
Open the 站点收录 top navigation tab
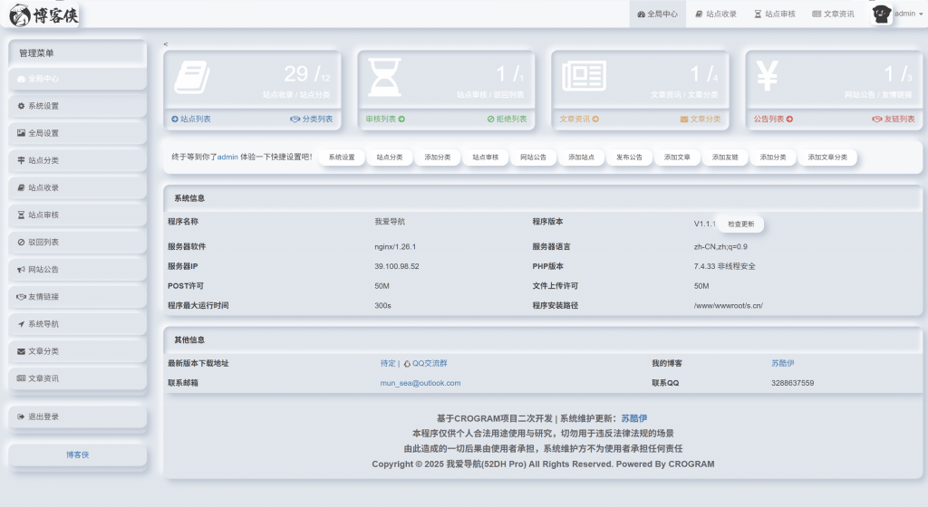pyautogui.click(x=716, y=14)
